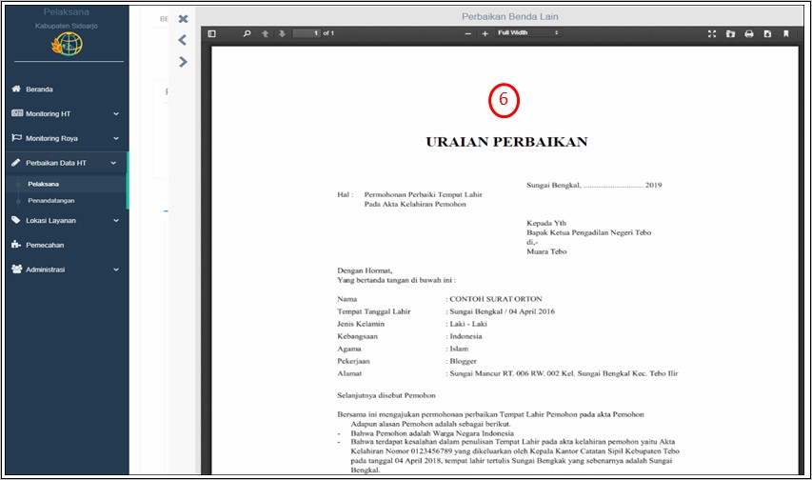Image resolution: width=812 pixels, height=480 pixels.
Task: Click the URAIAN PERBAIKAN heading
Action: coord(506,142)
